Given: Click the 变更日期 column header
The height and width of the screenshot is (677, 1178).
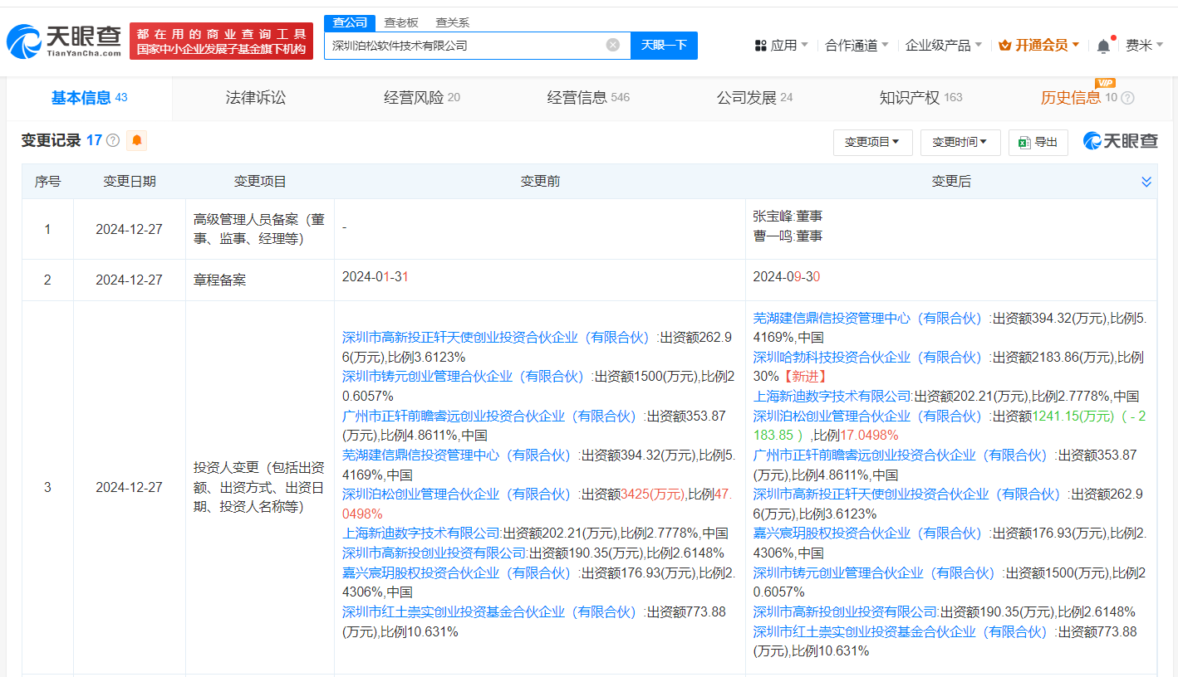Looking at the screenshot, I should [x=129, y=182].
